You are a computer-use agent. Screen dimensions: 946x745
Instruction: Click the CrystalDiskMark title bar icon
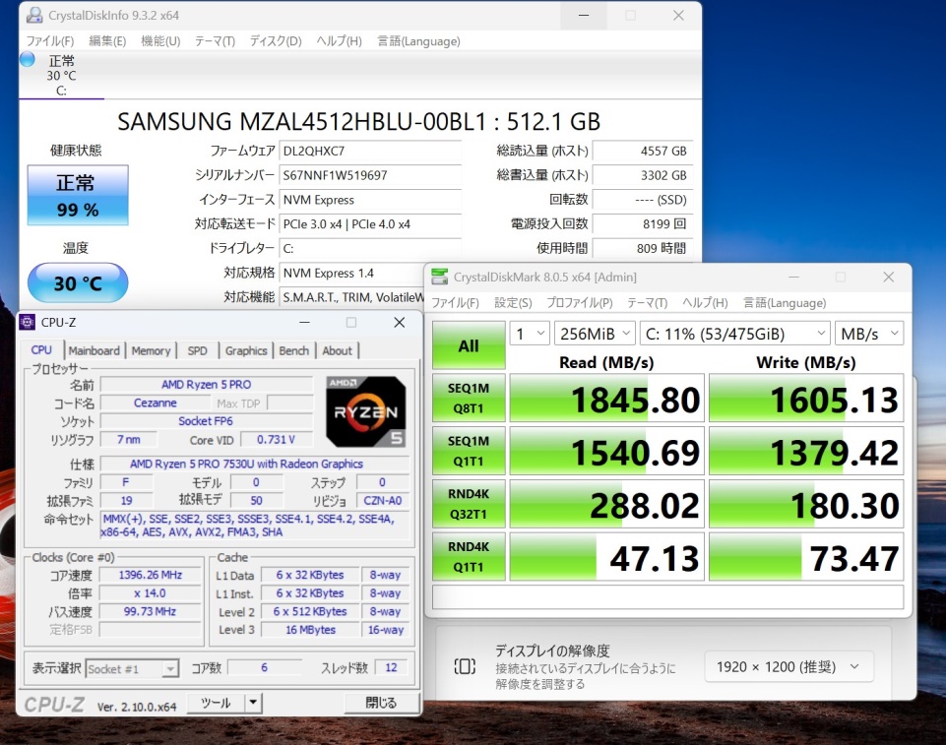pos(439,277)
